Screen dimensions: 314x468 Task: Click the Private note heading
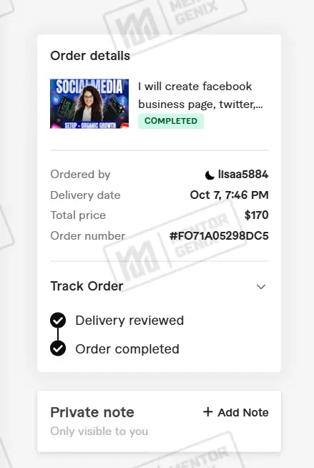[92, 412]
